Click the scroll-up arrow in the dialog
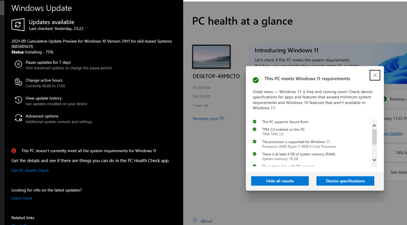 (x=374, y=125)
